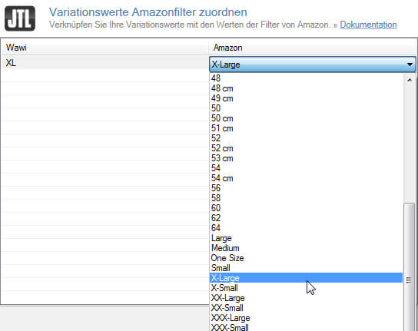Select 'Medium' in Amazon values
This screenshot has height=331, width=418.
point(306,248)
